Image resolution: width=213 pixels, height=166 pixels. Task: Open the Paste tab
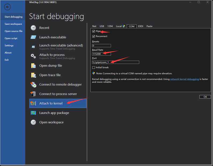tap(150, 26)
